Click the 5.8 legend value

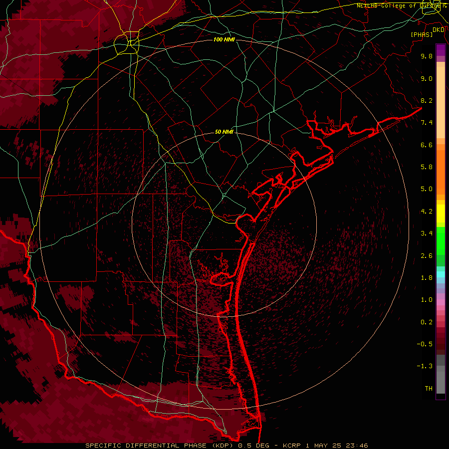click(x=427, y=167)
